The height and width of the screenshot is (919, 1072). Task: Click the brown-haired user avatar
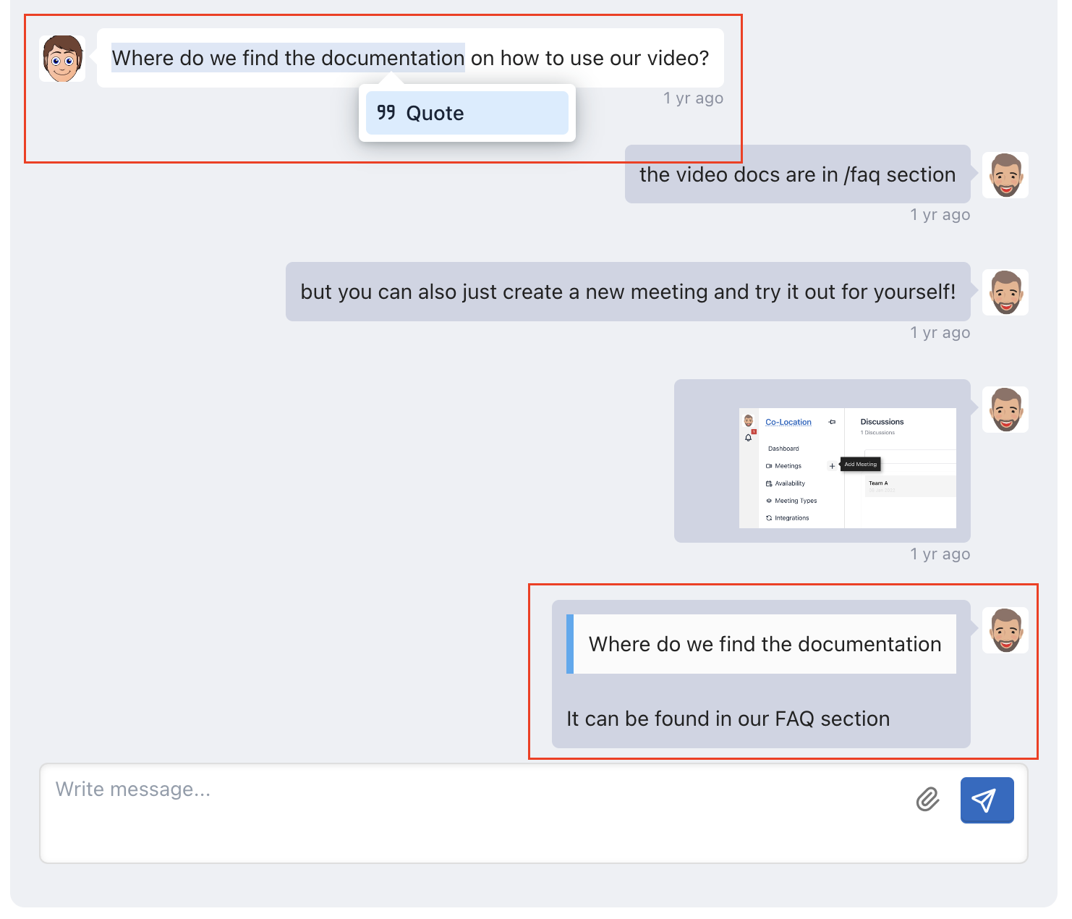62,59
